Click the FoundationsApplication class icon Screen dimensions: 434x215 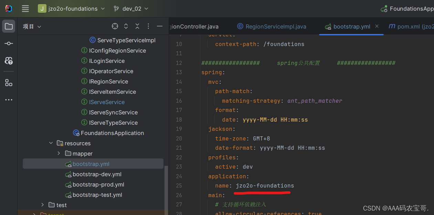point(76,133)
